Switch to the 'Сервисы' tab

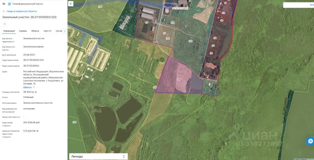[23, 31]
